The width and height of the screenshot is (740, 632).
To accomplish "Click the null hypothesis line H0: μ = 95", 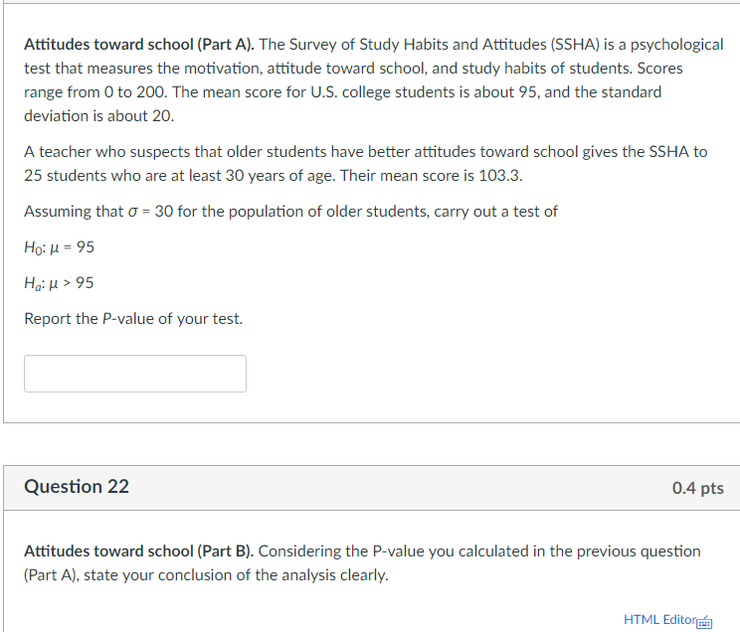I will pos(60,247).
